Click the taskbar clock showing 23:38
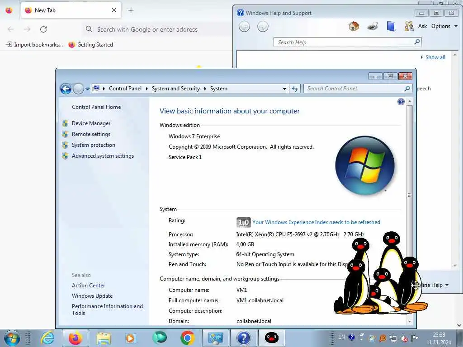 (439, 338)
